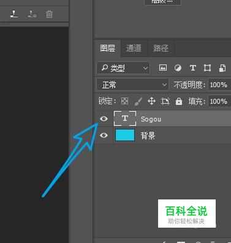Switch to the 通道 tab
This screenshot has height=243, width=231.
(x=134, y=48)
